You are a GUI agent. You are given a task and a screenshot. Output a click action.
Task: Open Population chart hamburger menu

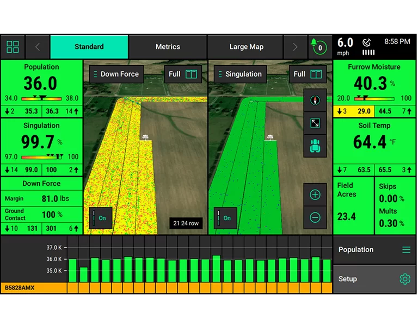pos(406,249)
